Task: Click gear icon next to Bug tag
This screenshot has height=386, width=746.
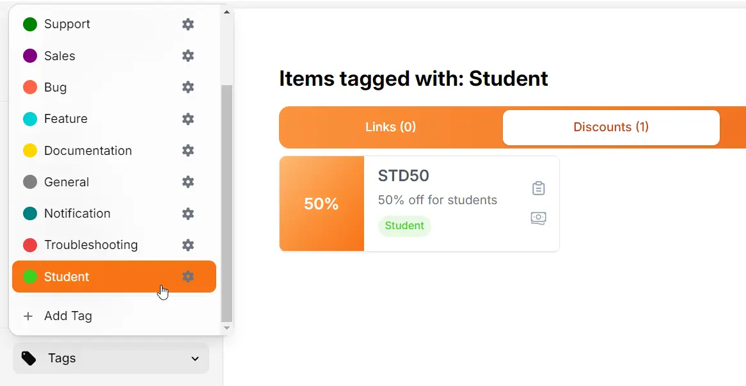Action: [187, 87]
